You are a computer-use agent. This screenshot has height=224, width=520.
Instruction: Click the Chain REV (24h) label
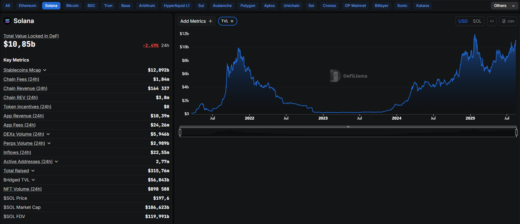click(x=21, y=97)
